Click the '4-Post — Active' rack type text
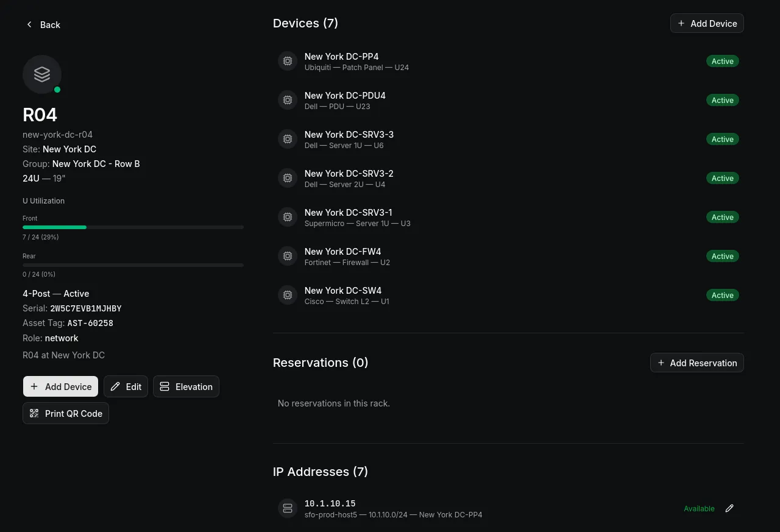Viewport: 780px width, 532px height. click(x=56, y=293)
